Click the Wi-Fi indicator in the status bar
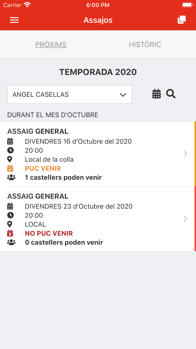The height and width of the screenshot is (349, 196). [27, 4]
